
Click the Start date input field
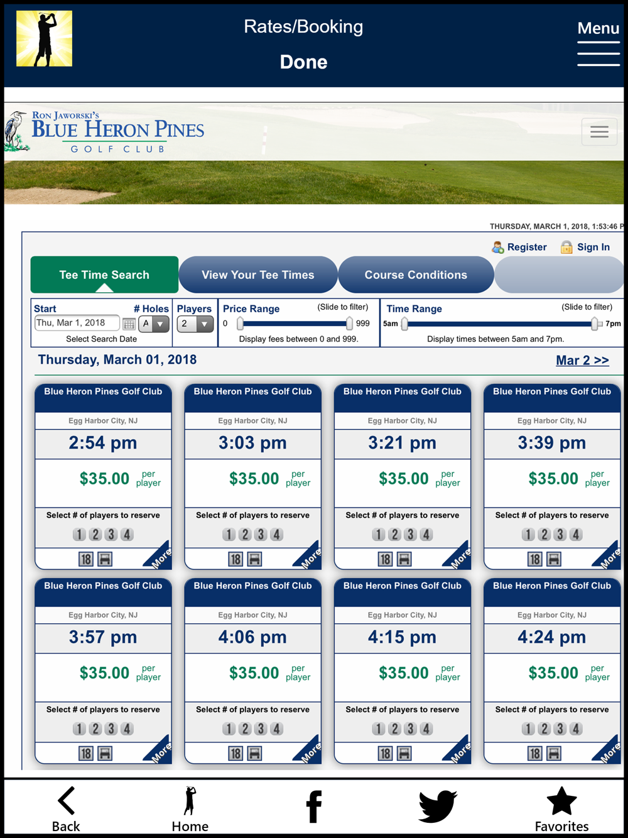[77, 323]
